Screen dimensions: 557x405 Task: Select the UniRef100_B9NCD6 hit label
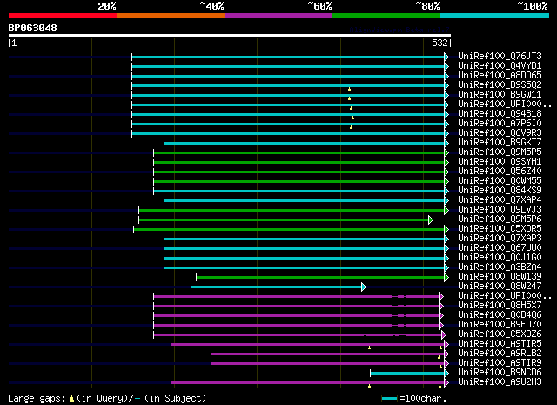coord(500,373)
